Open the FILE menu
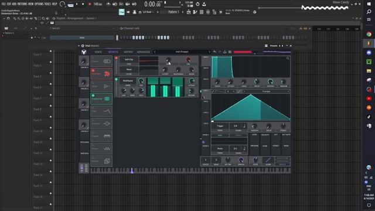Viewport: 375px width, 211px height. (x=4, y=4)
